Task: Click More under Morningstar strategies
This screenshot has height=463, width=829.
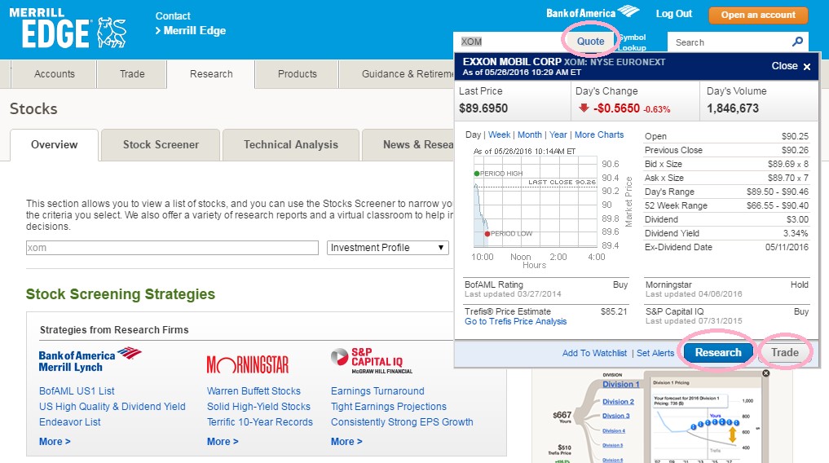Action: (223, 441)
